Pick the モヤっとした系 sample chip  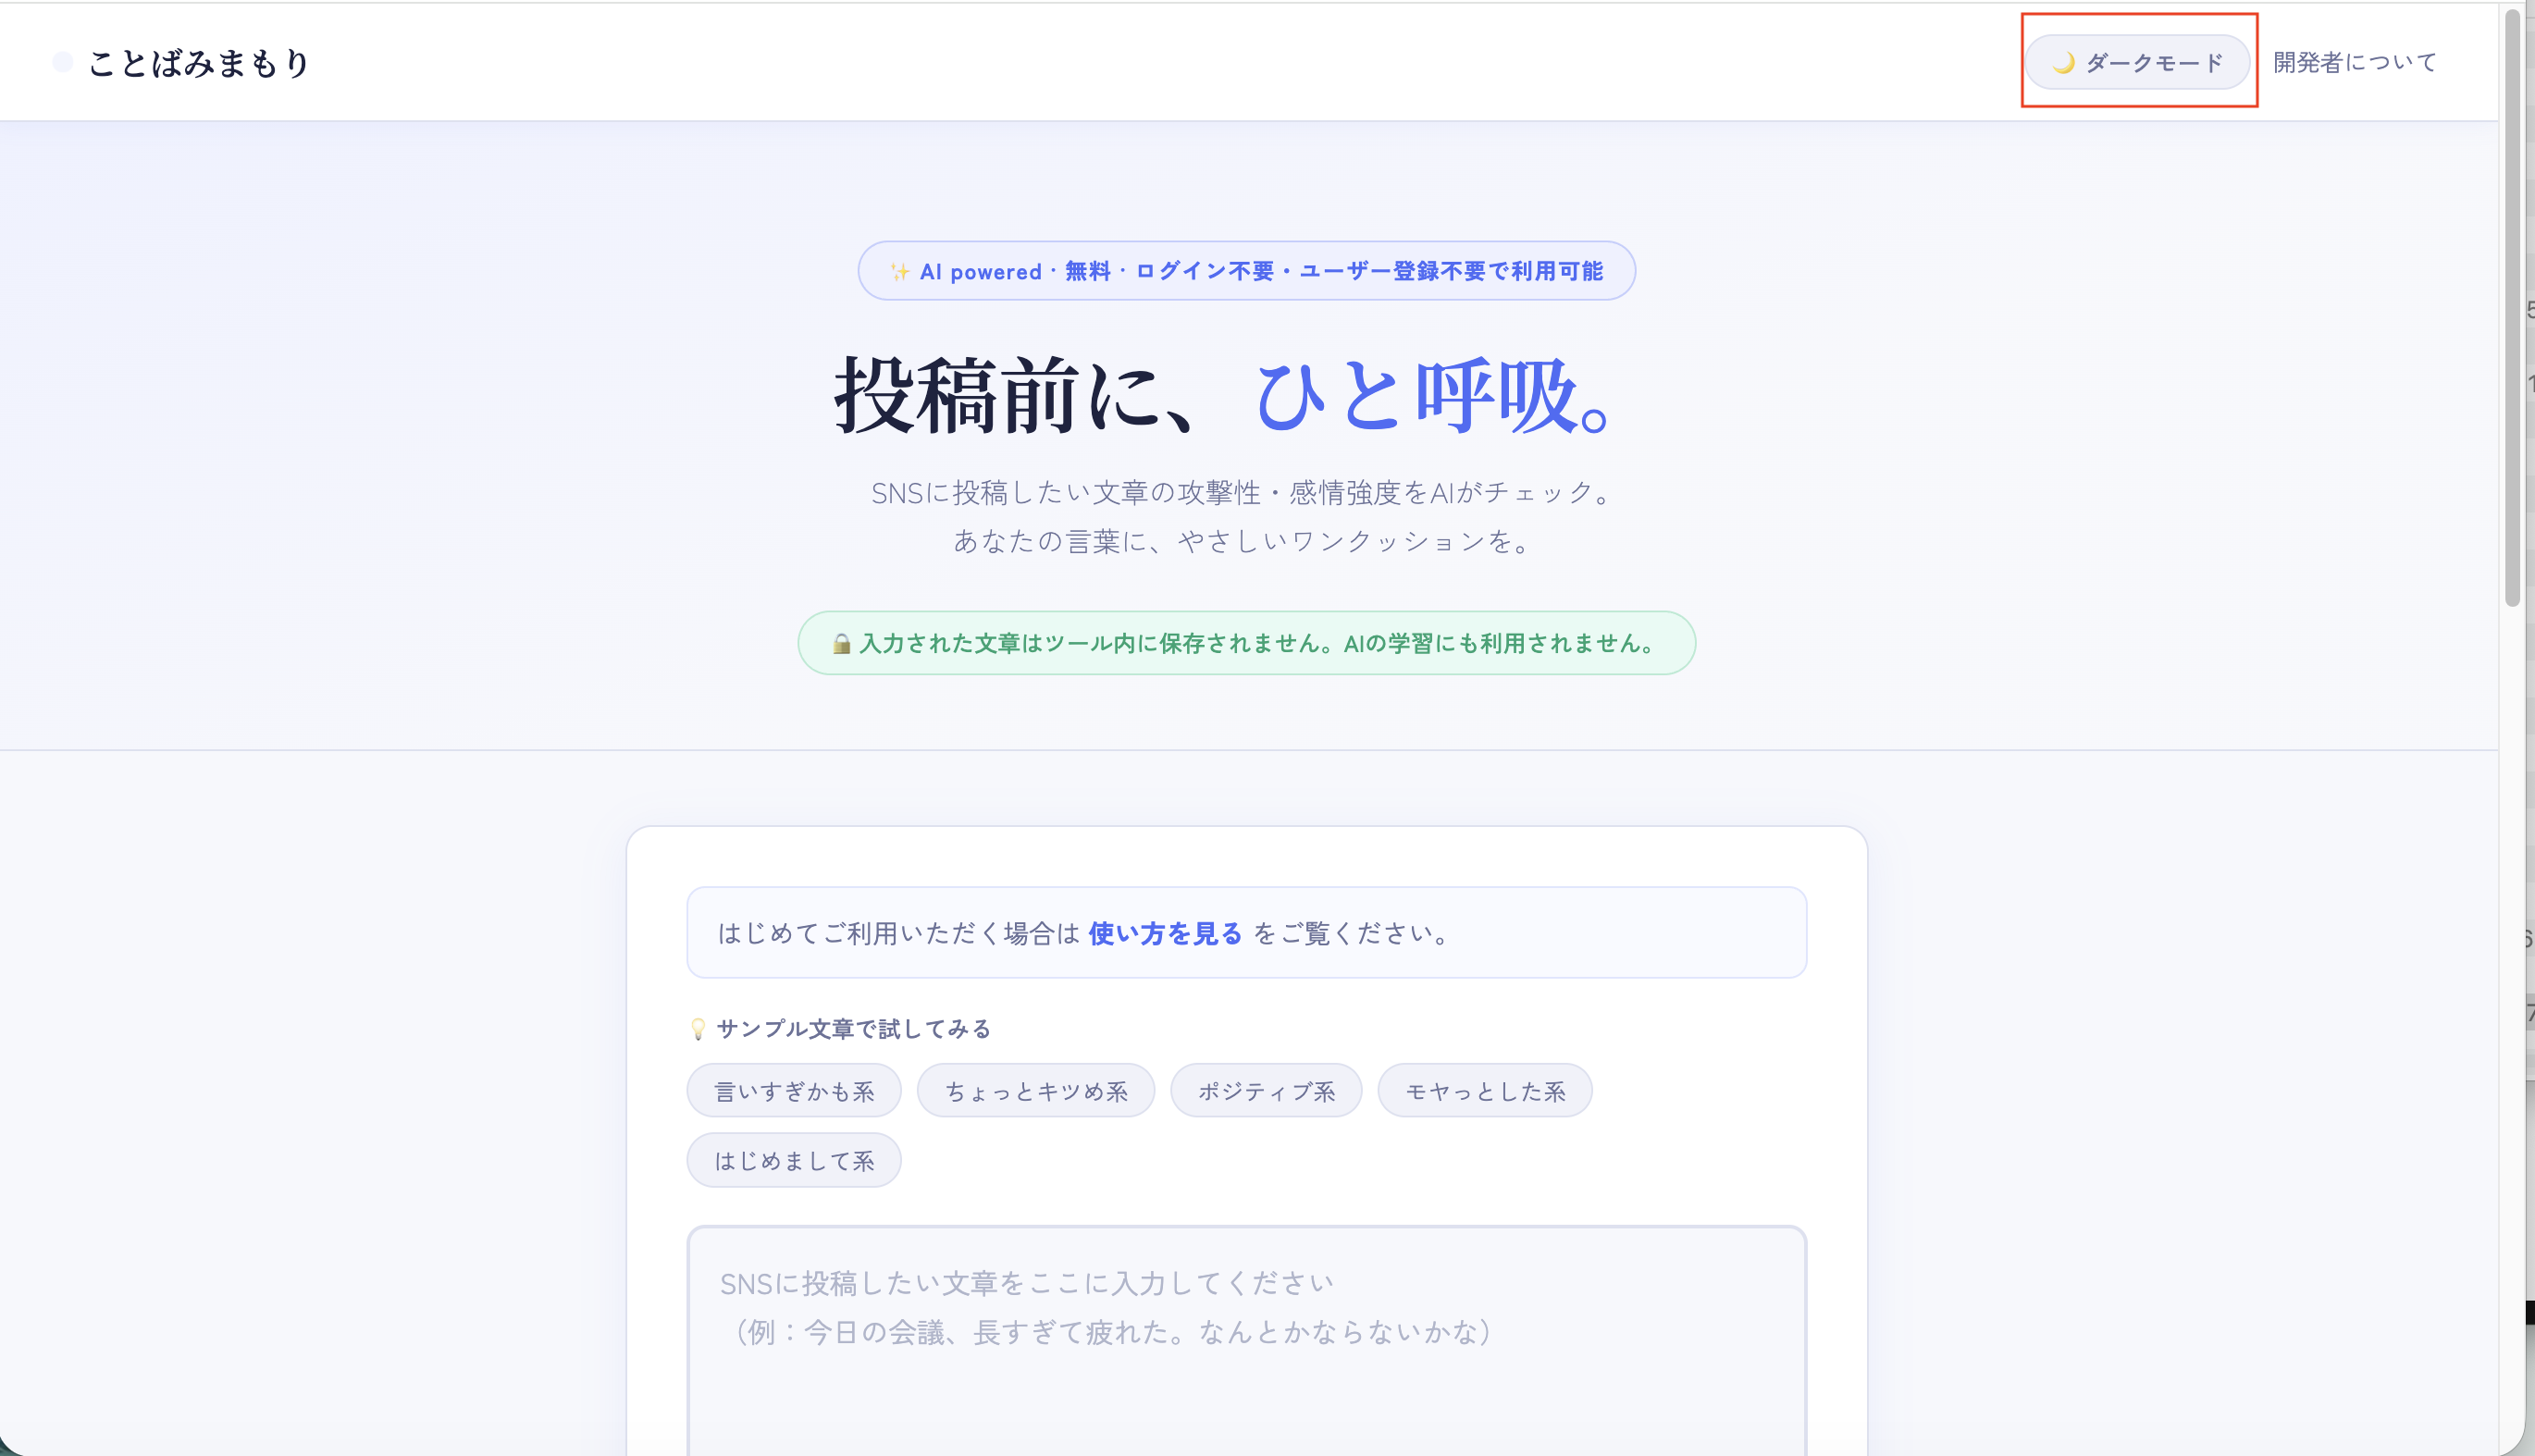pos(1485,1090)
